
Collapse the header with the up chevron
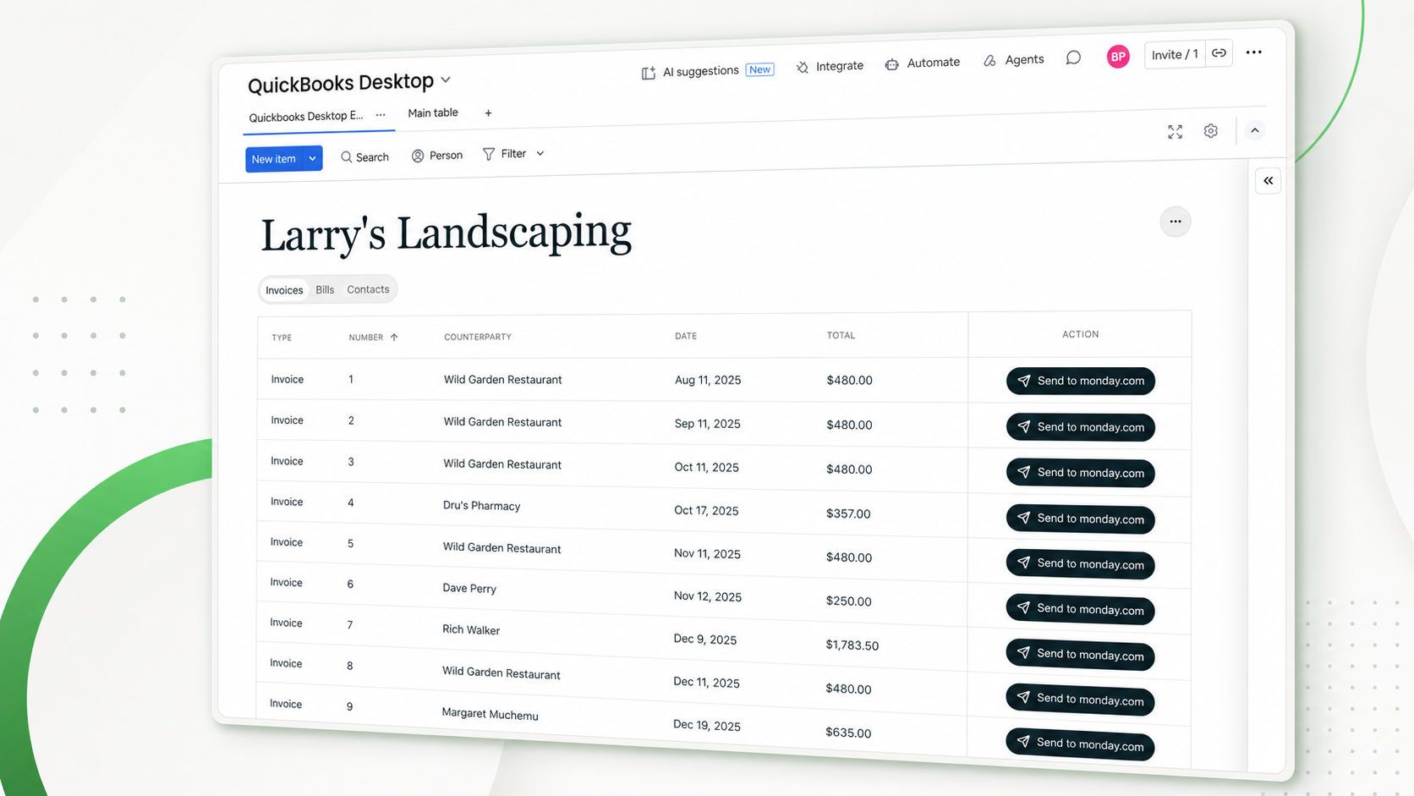[1255, 130]
